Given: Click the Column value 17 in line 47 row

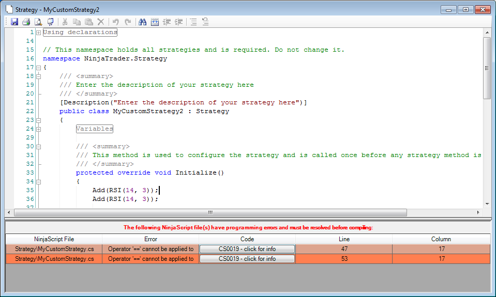Looking at the screenshot, I should tap(441, 249).
